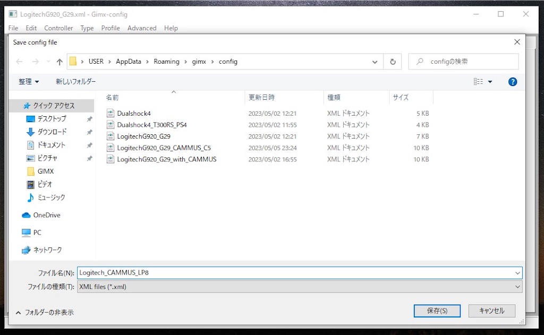Expand the file name history dropdown

pos(517,273)
